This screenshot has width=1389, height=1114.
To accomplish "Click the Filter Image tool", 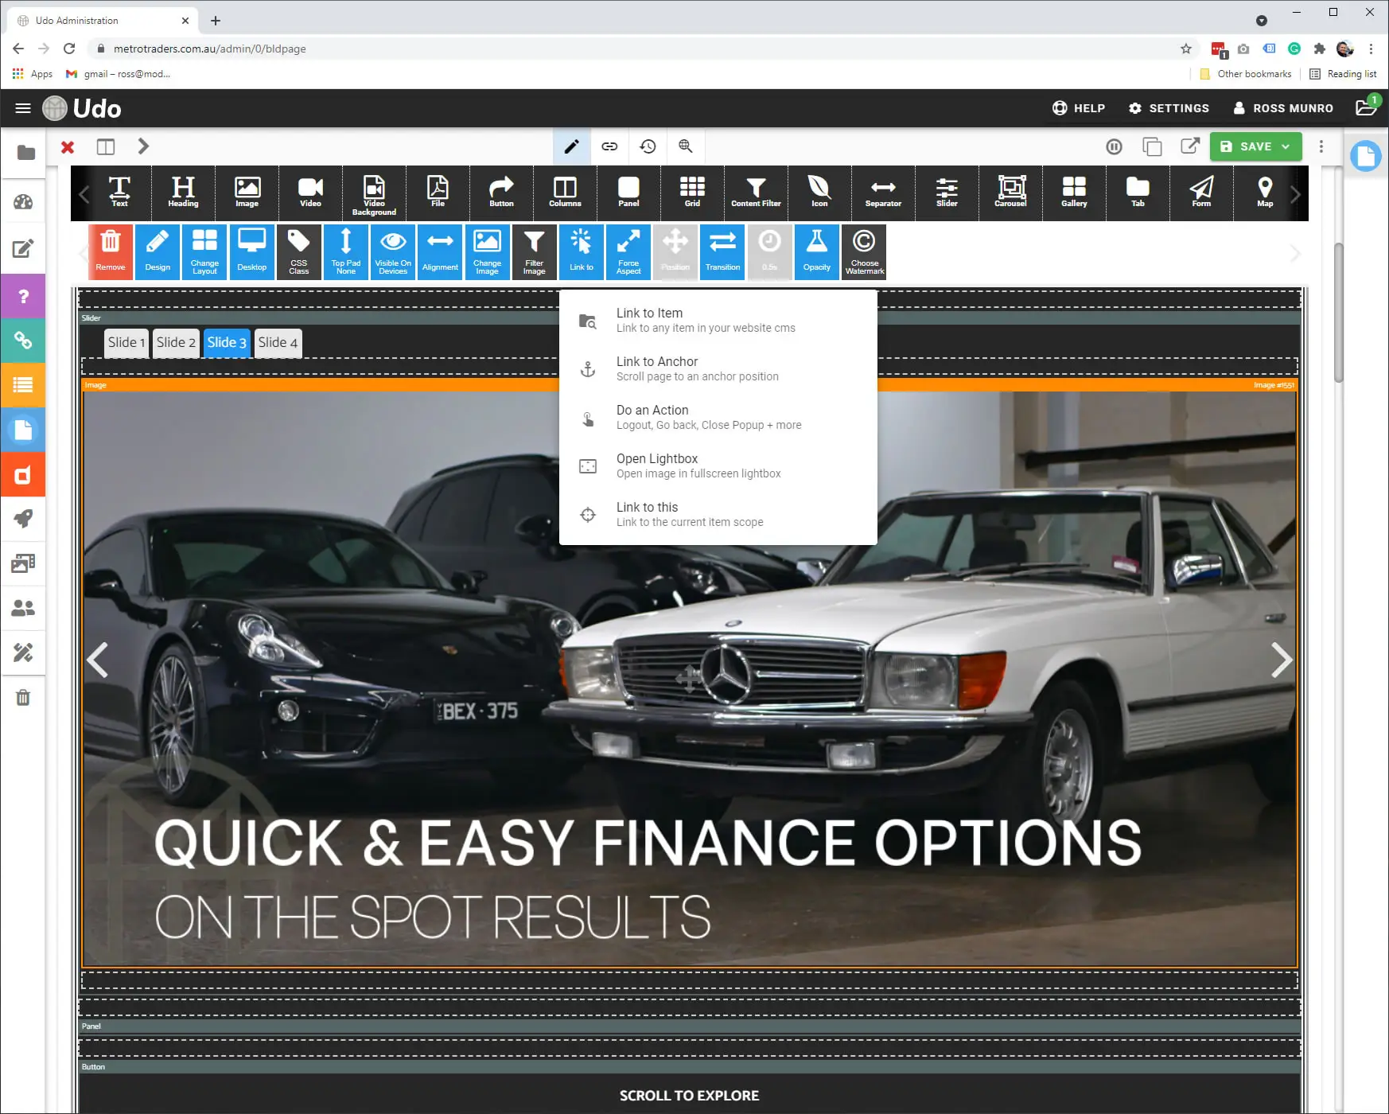I will click(534, 251).
